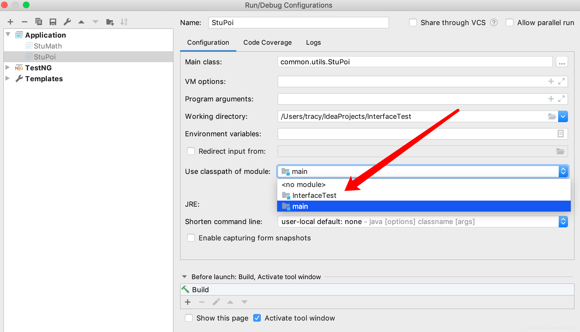
Task: Switch to the Code Coverage tab
Action: pyautogui.click(x=268, y=43)
